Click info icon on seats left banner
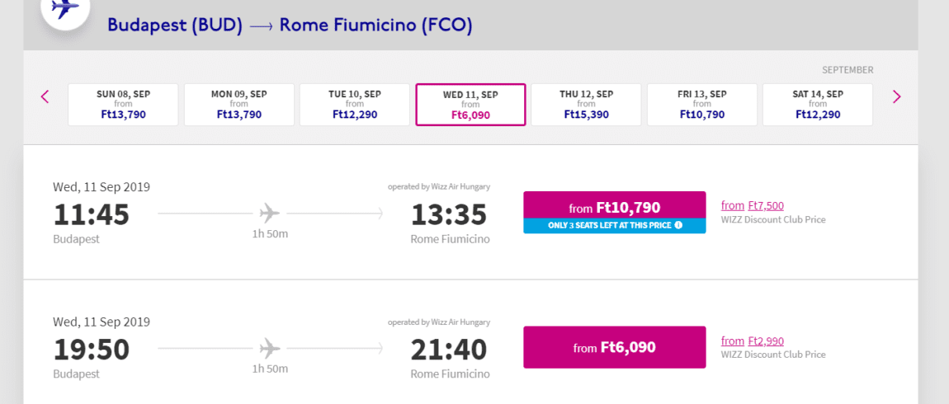 coord(678,226)
